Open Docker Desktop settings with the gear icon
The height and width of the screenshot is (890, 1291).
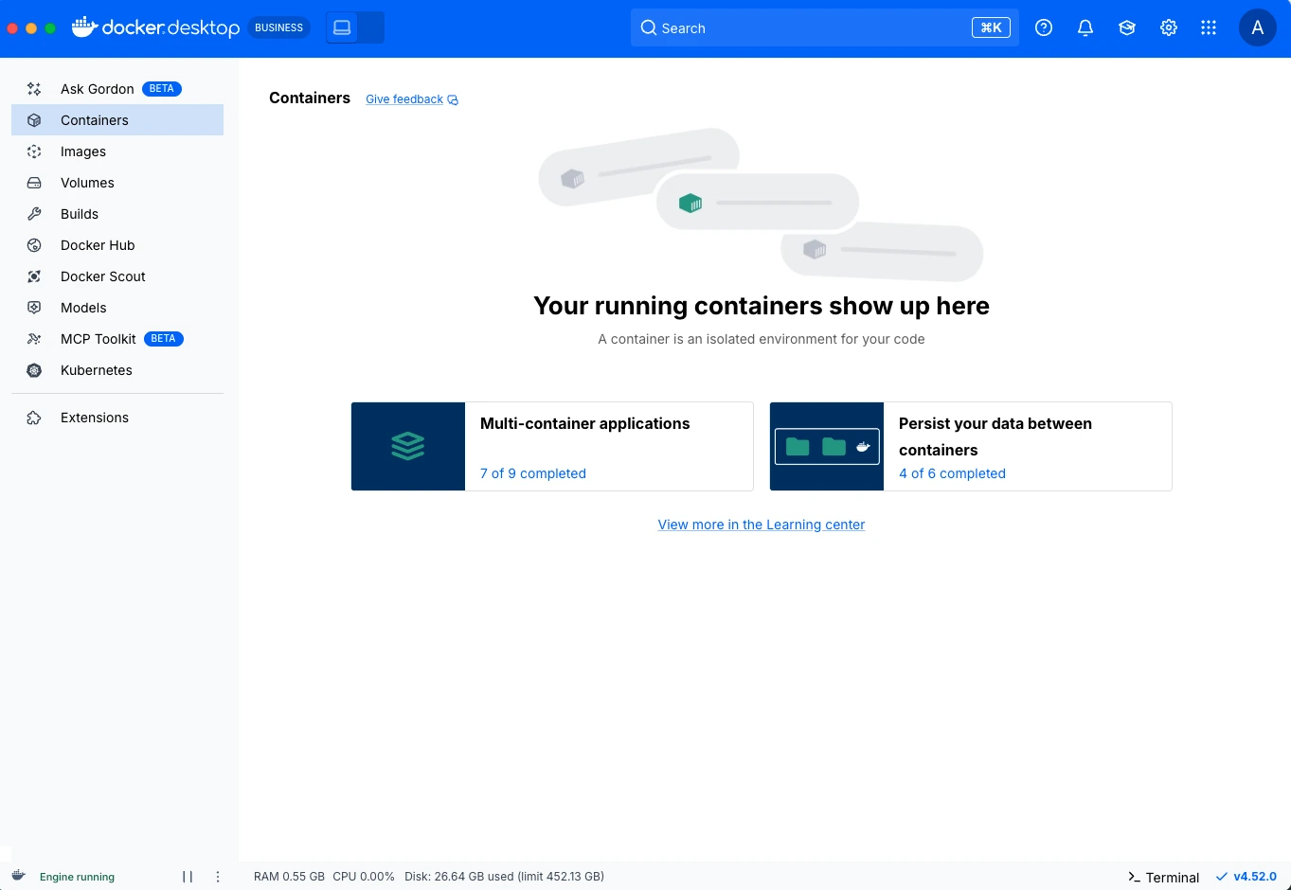click(x=1168, y=27)
